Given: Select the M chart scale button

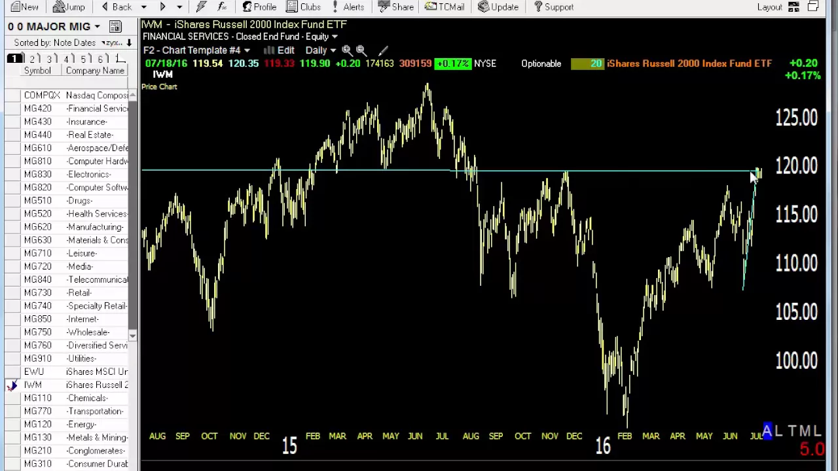Looking at the screenshot, I should pos(805,430).
